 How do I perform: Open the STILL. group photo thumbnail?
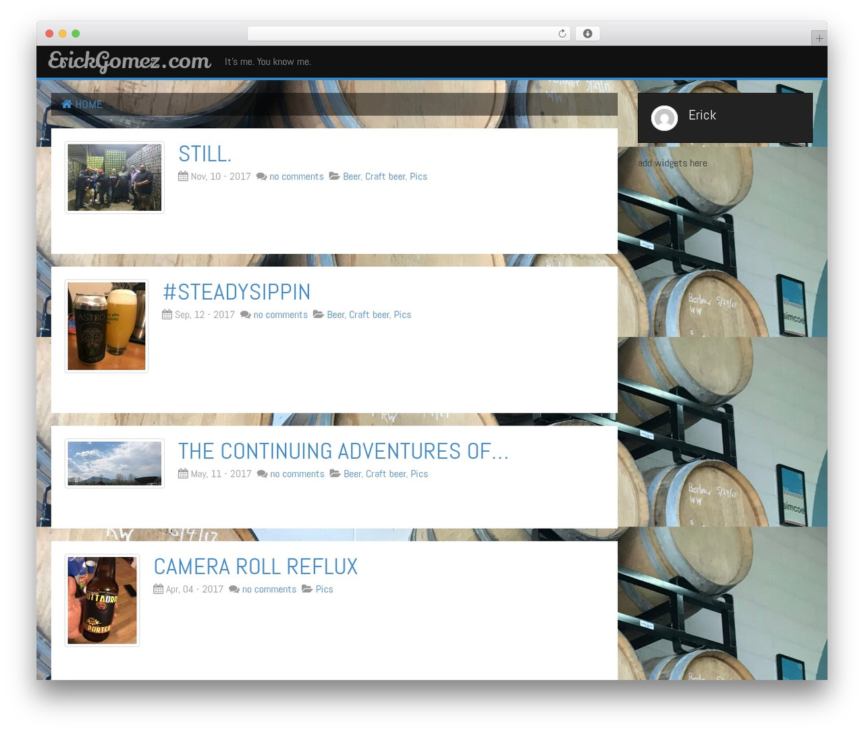pyautogui.click(x=115, y=178)
